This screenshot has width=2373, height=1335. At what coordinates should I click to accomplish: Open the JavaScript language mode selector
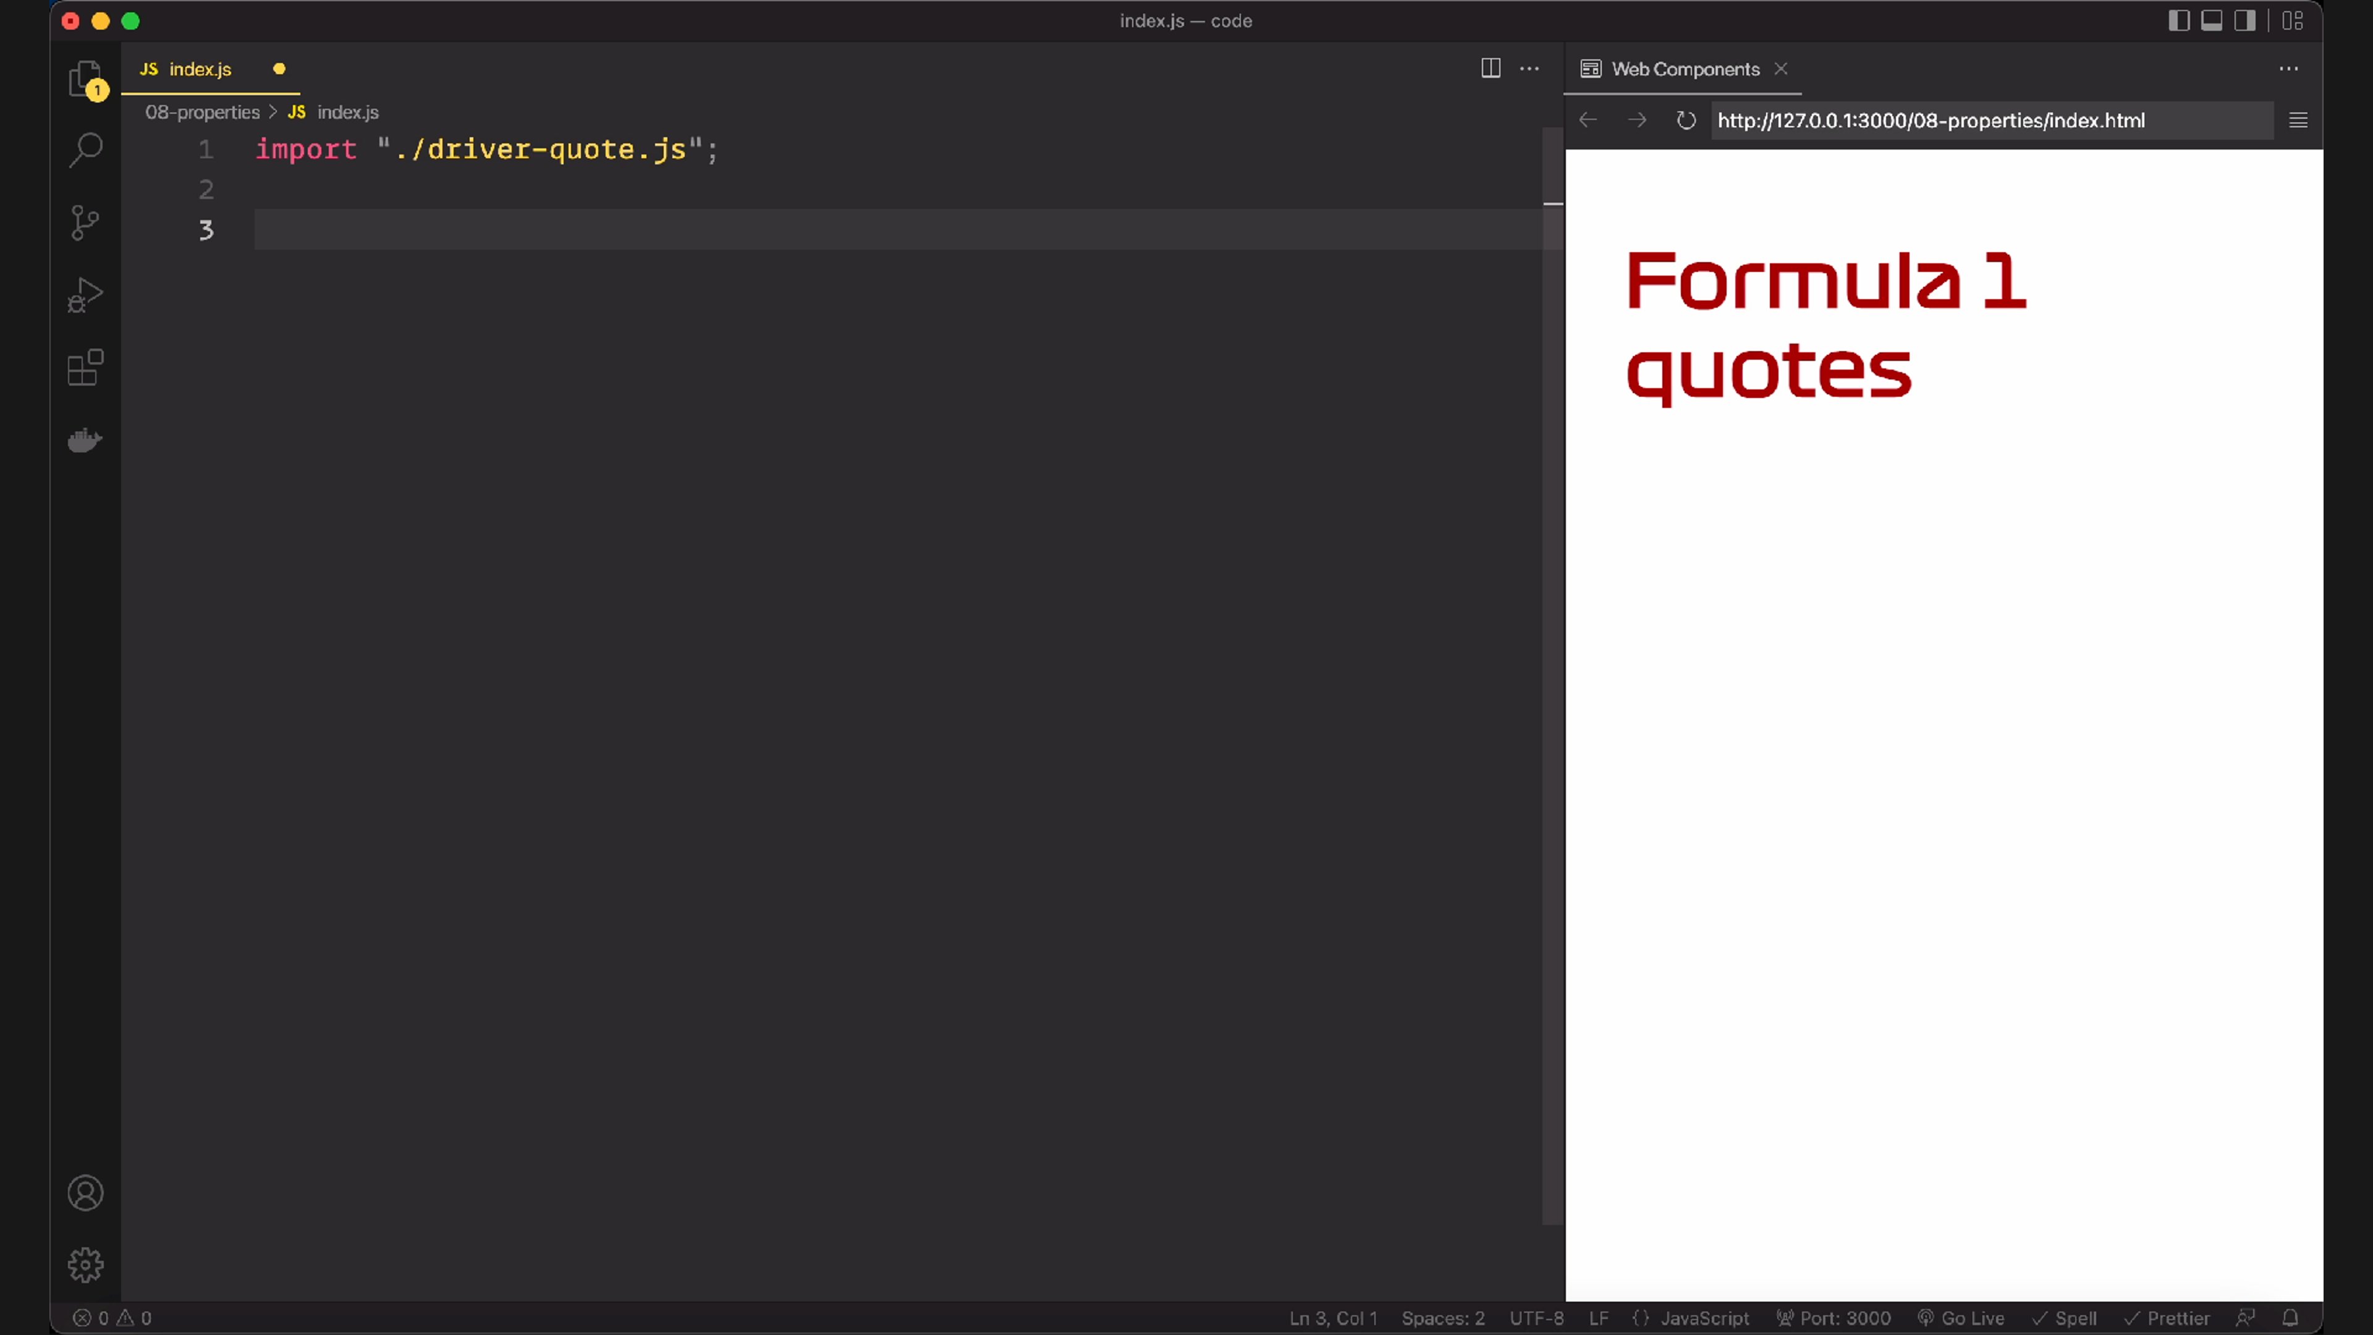(1703, 1318)
